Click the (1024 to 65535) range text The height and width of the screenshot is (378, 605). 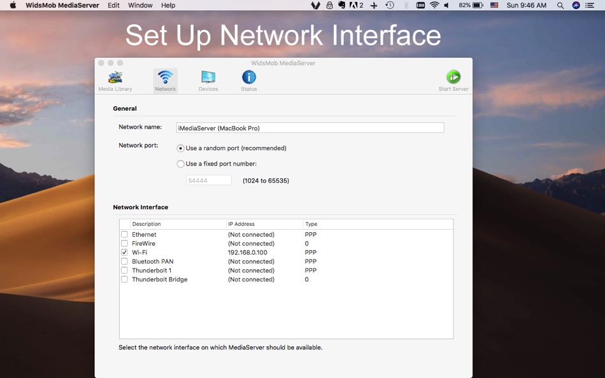(266, 181)
